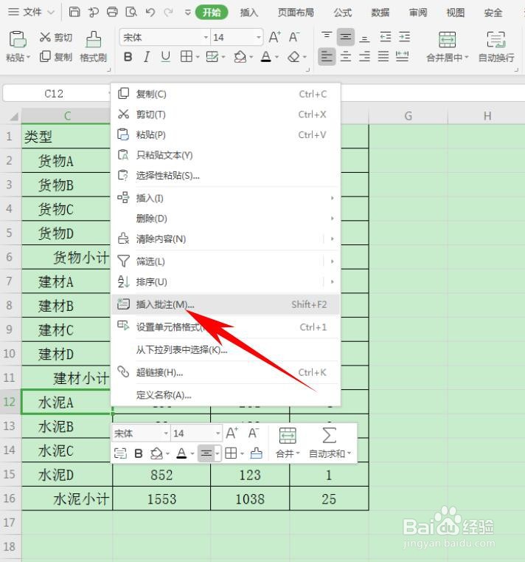Expand the Sort (排序) submenu in context menu

tap(332, 281)
